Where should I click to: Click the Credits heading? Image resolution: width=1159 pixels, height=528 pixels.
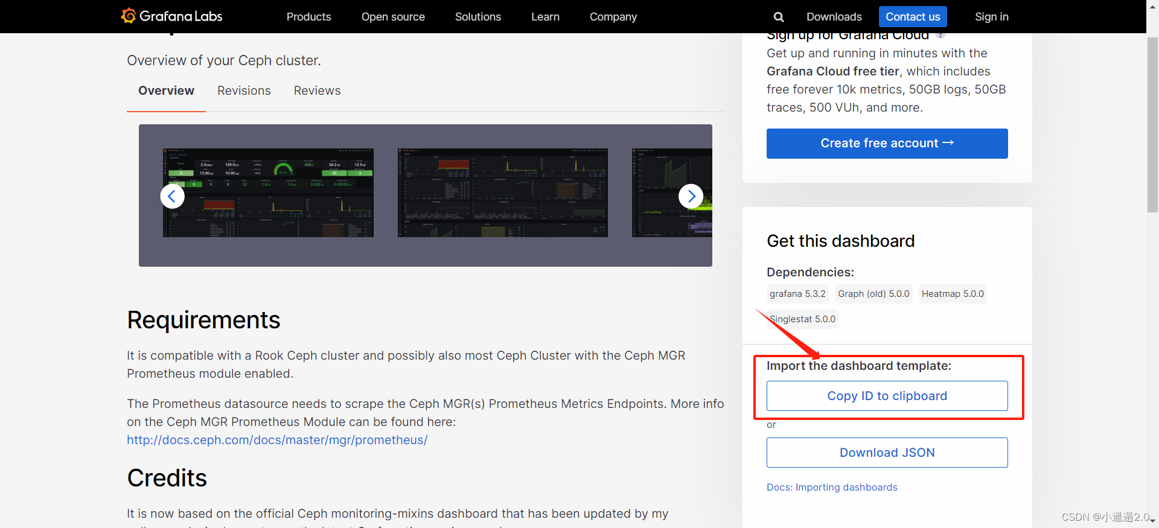point(167,478)
